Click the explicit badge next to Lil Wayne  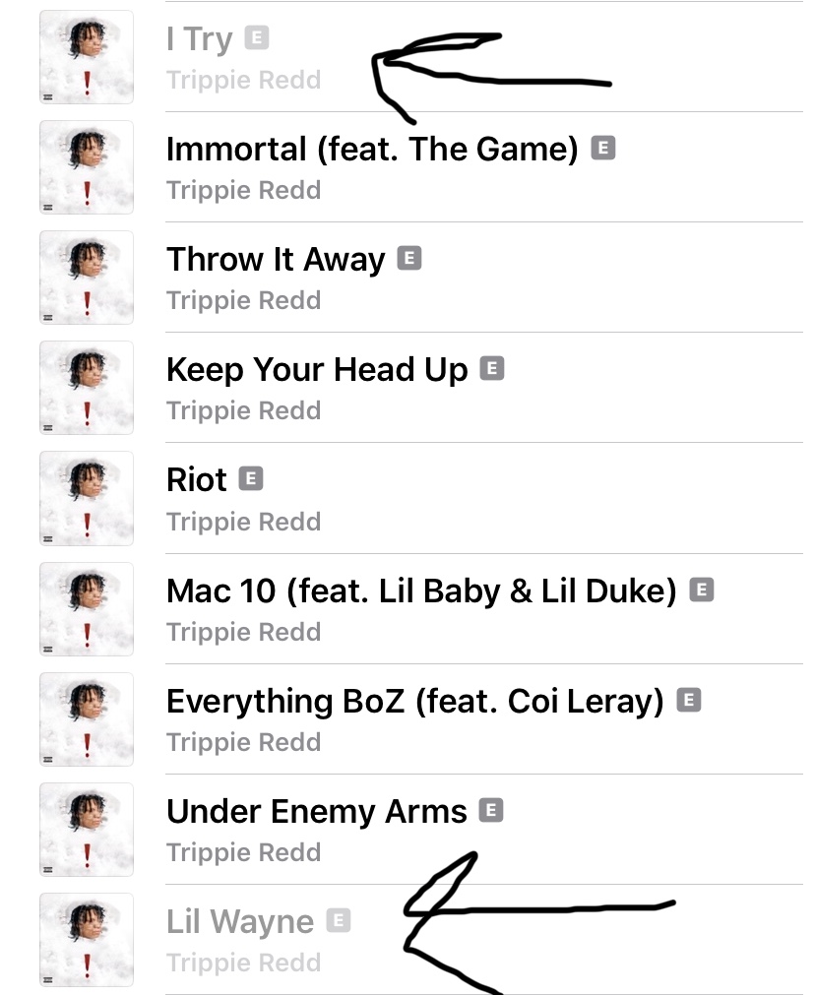click(339, 920)
